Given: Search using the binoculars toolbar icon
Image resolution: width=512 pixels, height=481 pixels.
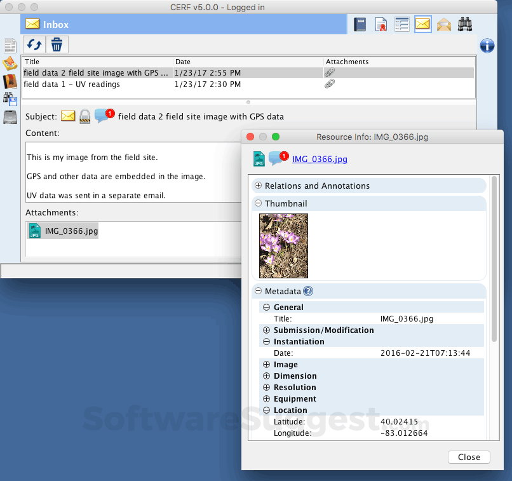Looking at the screenshot, I should tap(464, 24).
